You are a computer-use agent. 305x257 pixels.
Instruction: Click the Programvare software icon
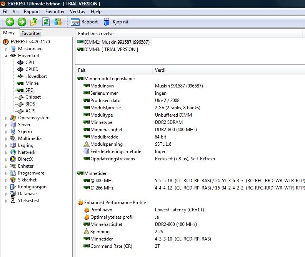pyautogui.click(x=13, y=173)
